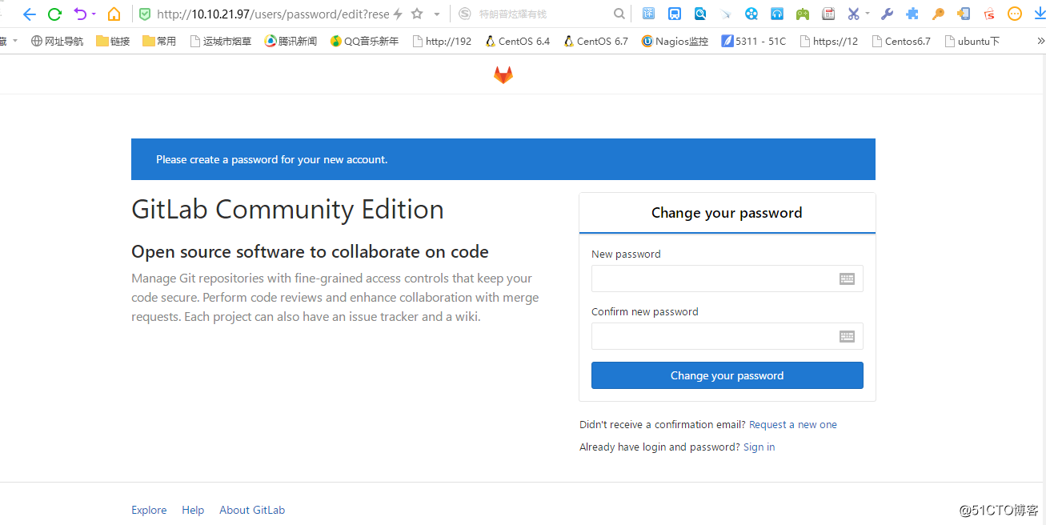
Task: Click the lightning speed-mode icon in address bar
Action: [398, 14]
